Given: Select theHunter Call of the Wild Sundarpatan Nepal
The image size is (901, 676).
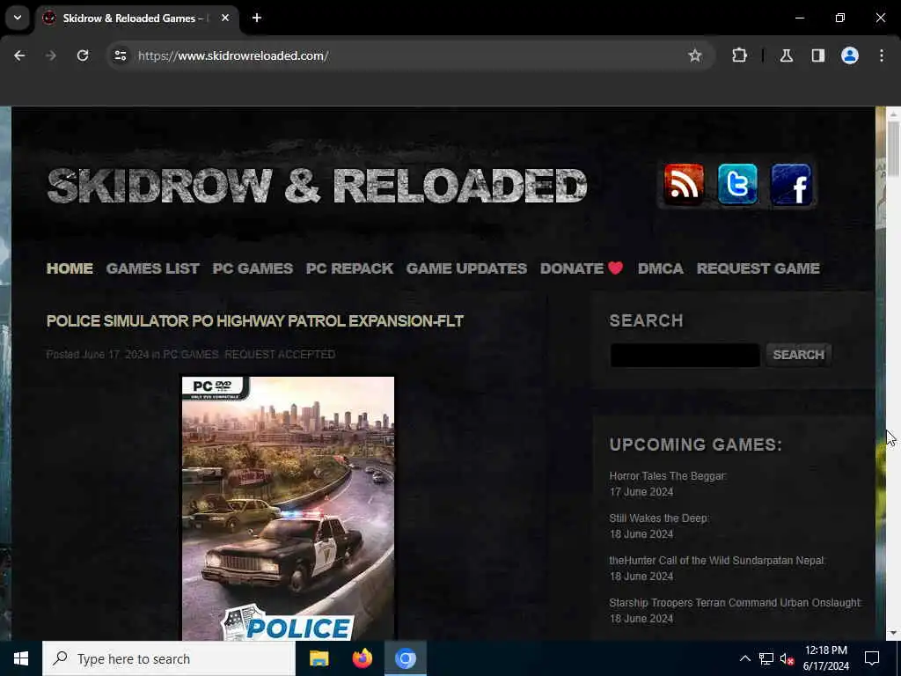Looking at the screenshot, I should pyautogui.click(x=717, y=561).
